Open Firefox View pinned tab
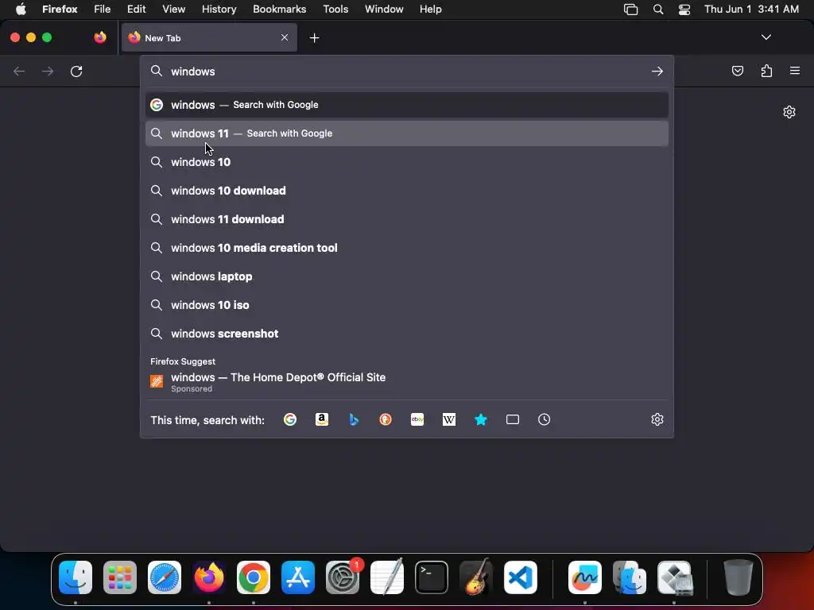 [x=100, y=37]
